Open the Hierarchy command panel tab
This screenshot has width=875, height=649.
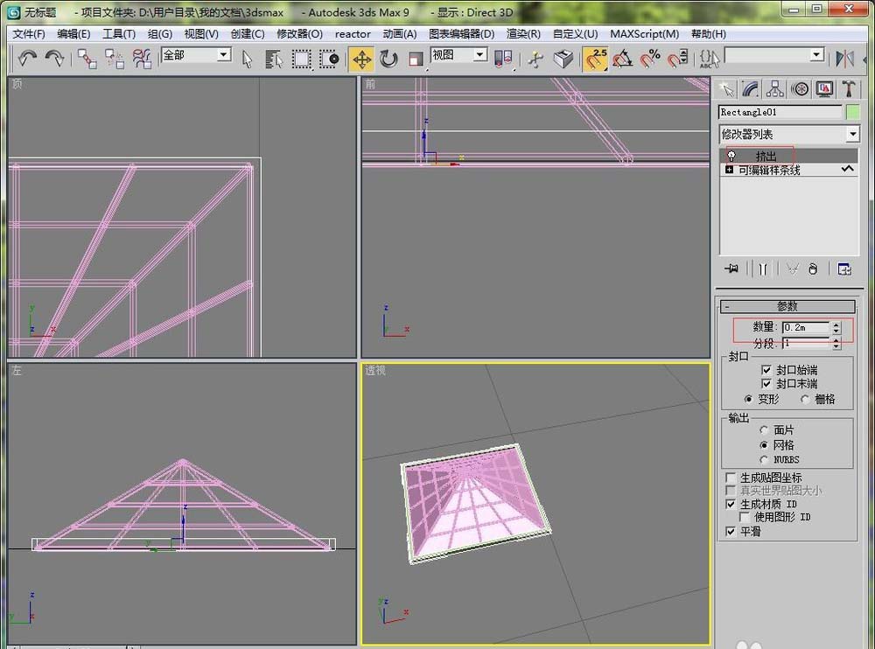point(774,88)
